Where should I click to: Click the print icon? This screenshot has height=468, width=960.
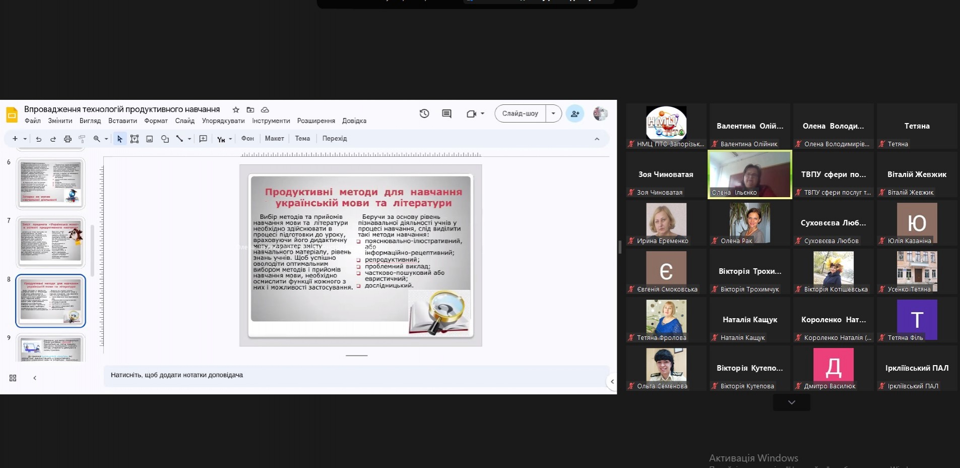point(68,139)
